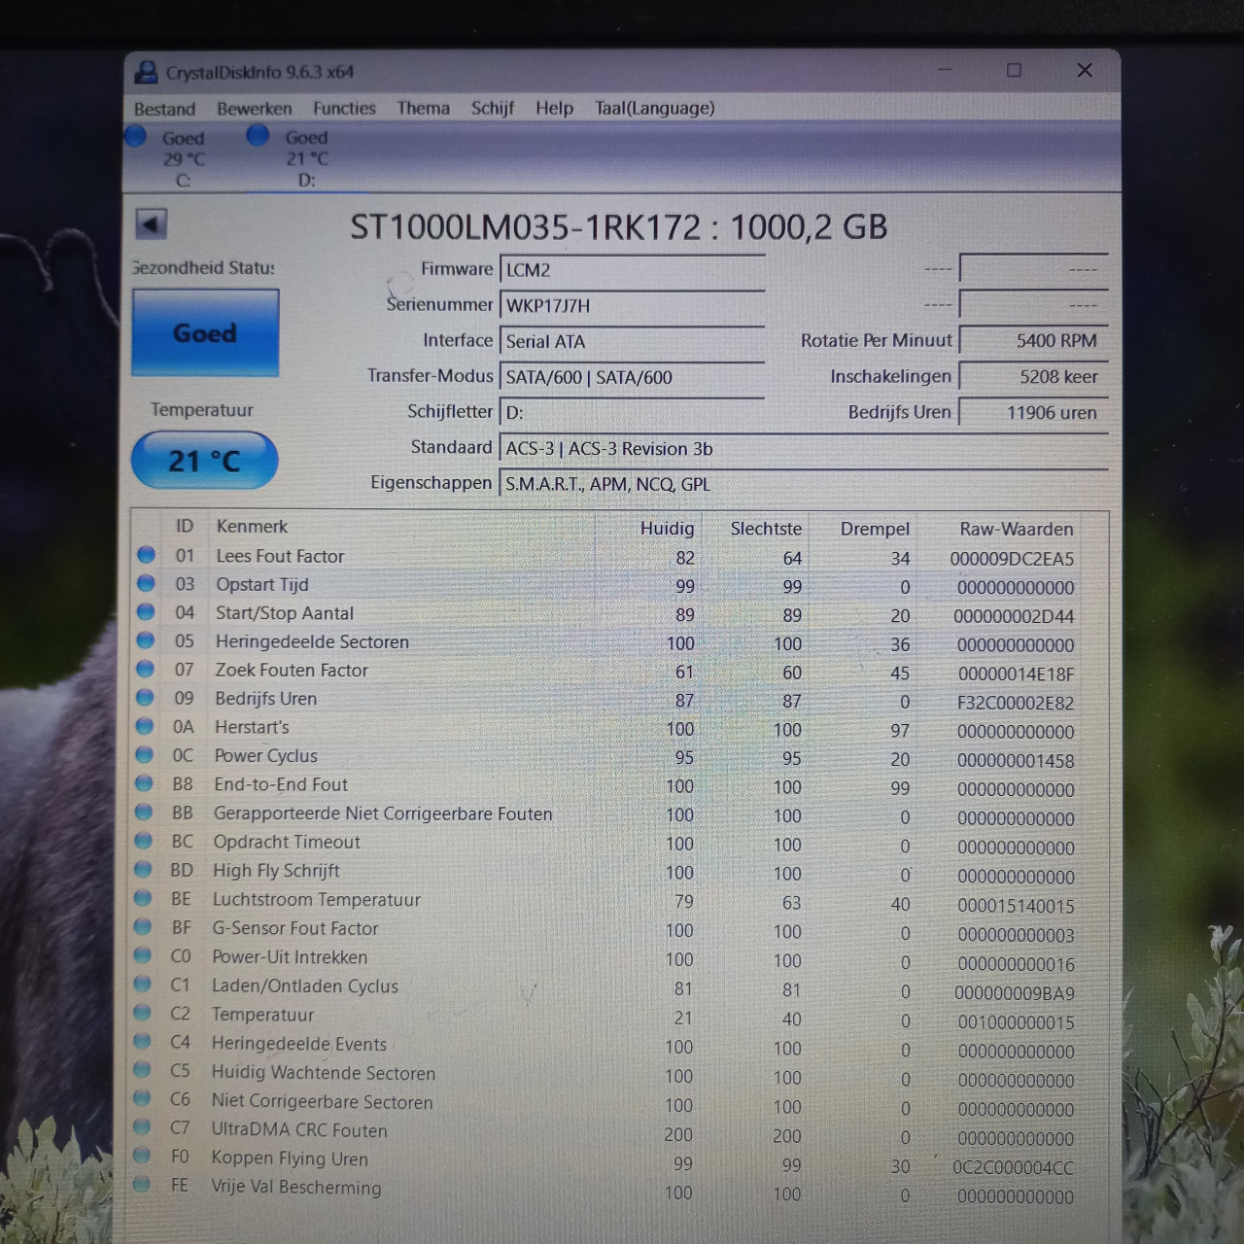Click the Goed health status button

(x=205, y=332)
